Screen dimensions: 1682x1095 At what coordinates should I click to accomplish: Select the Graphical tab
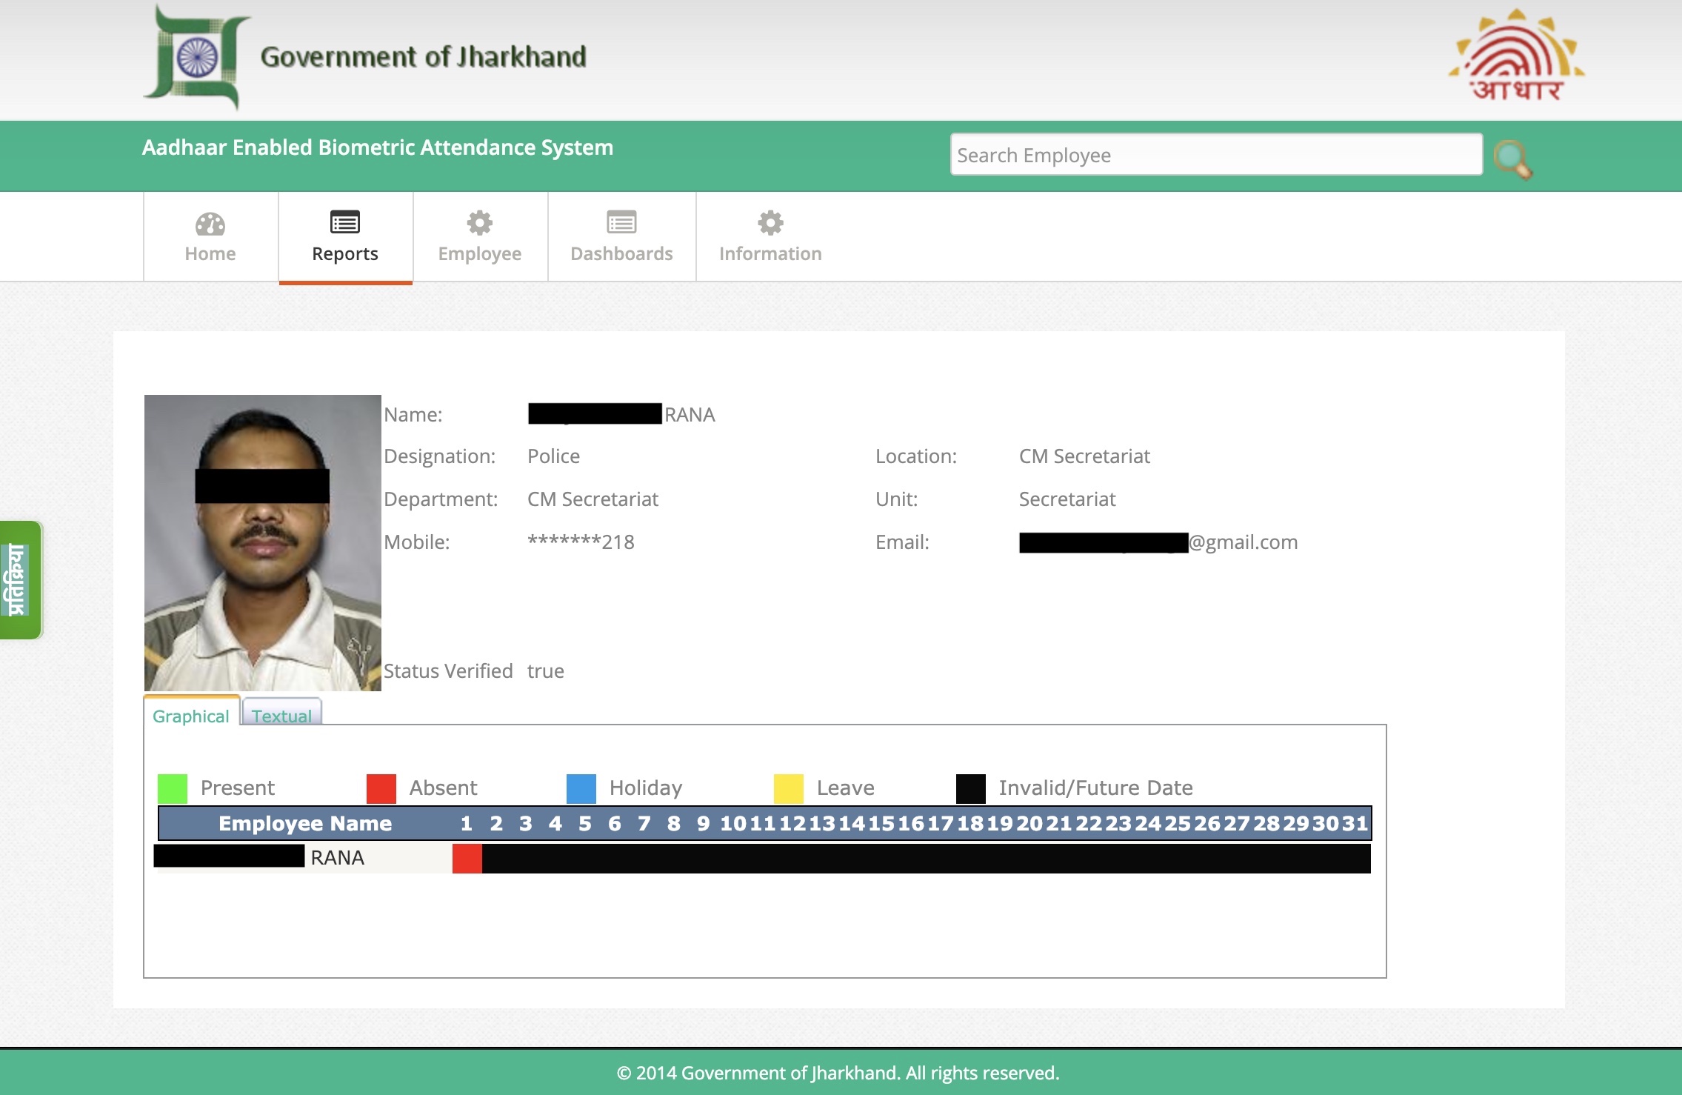(191, 716)
